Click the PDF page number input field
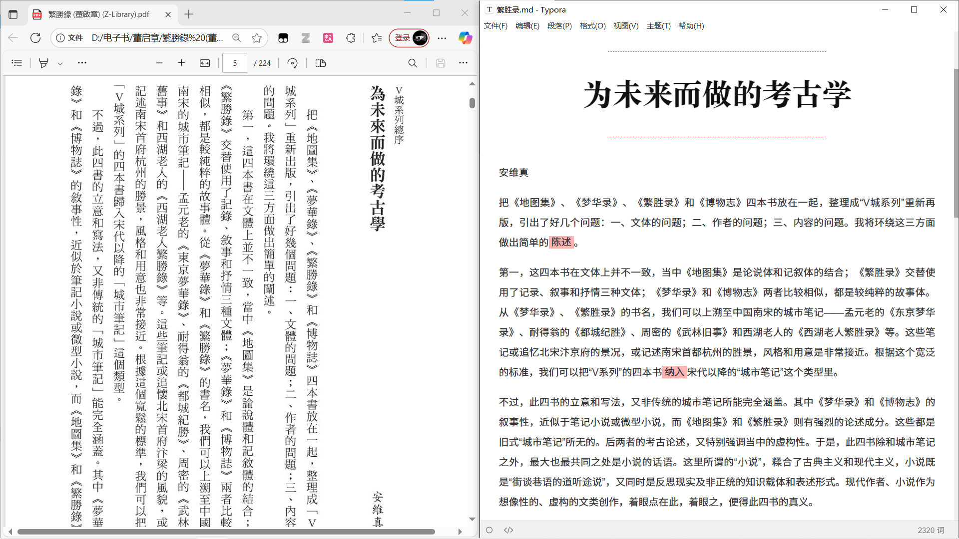The width and height of the screenshot is (959, 539). click(x=235, y=63)
